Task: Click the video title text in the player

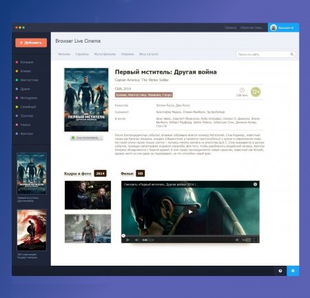Action: coord(161,184)
